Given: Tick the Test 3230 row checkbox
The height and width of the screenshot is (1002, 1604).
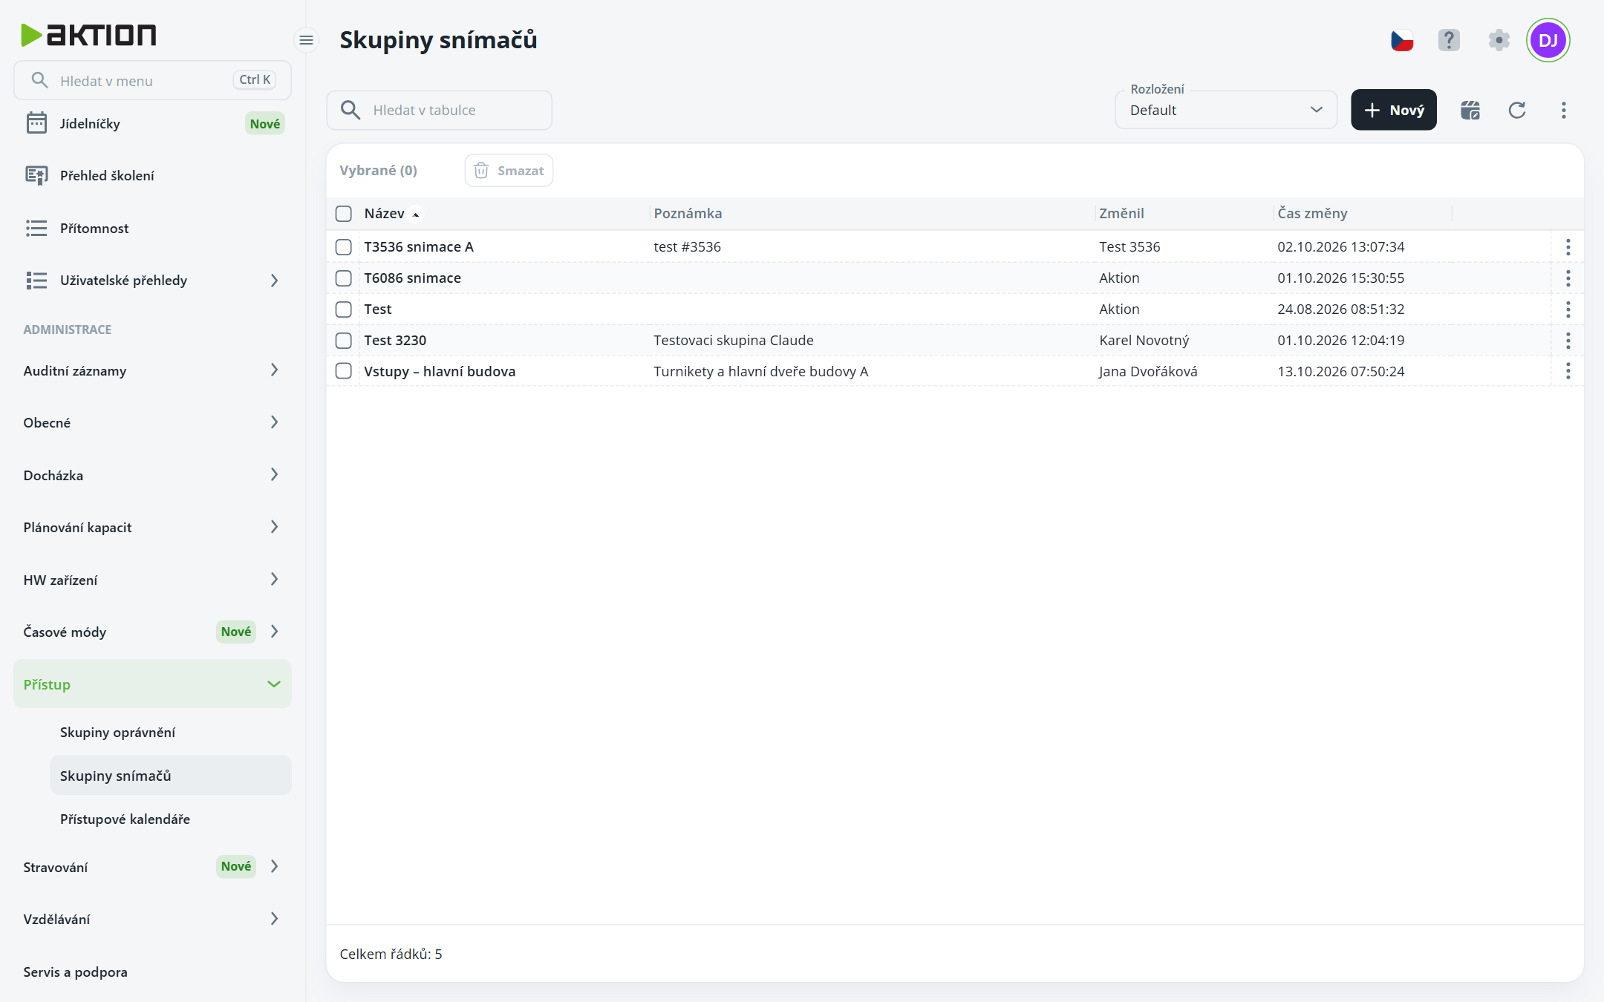Looking at the screenshot, I should click(x=343, y=341).
